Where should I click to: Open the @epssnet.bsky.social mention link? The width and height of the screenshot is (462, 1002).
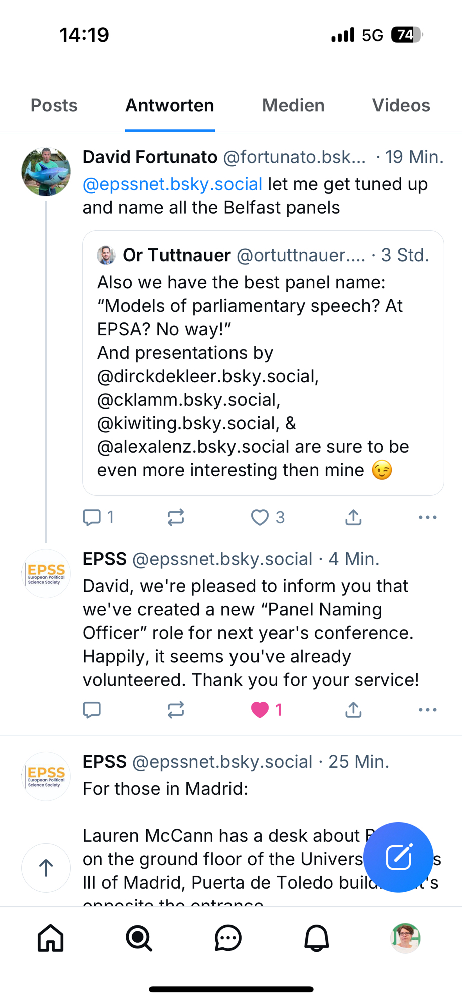coord(172,184)
